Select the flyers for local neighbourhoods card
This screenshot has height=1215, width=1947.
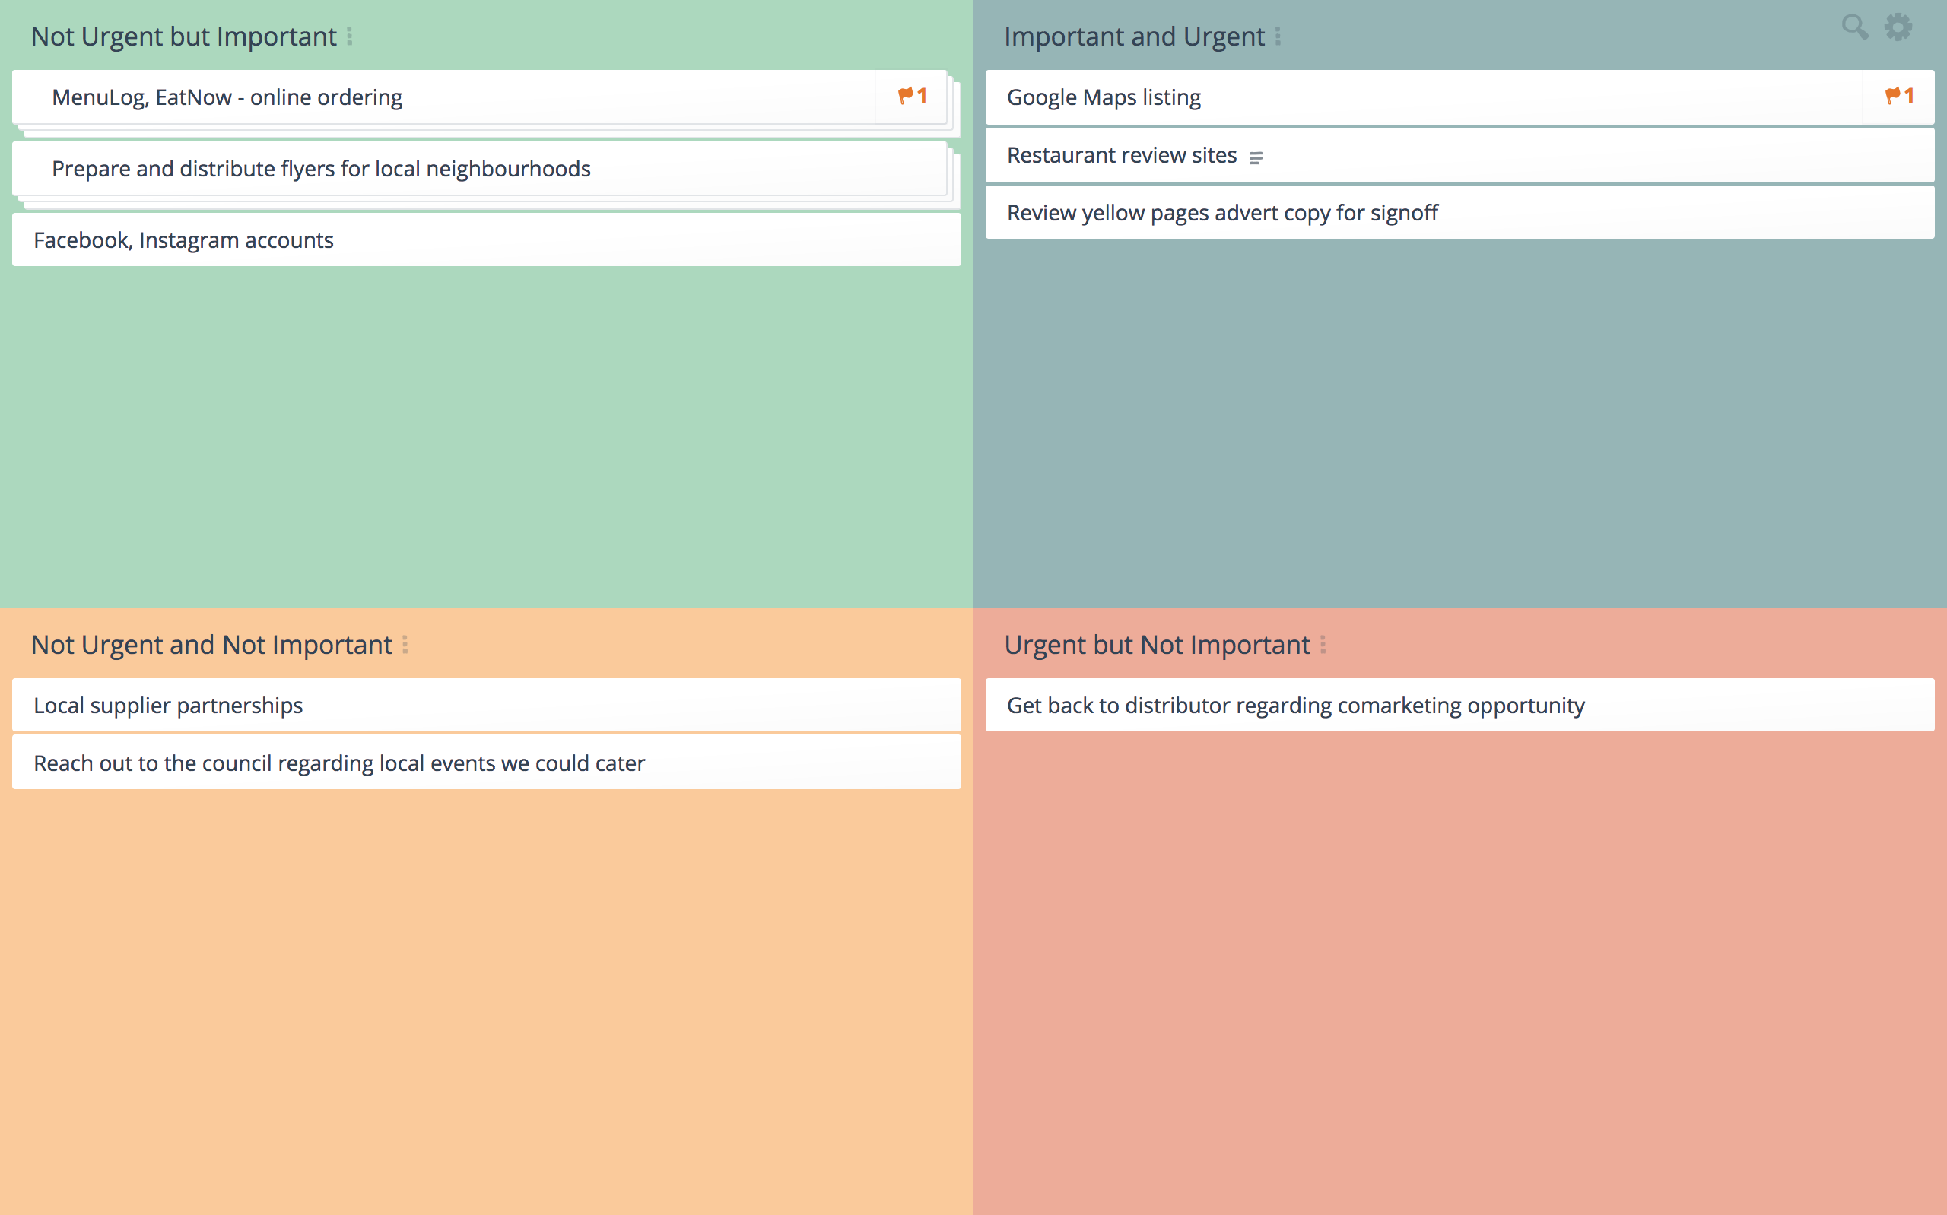(322, 169)
